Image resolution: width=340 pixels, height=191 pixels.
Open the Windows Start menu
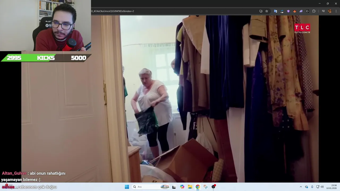click(127, 187)
